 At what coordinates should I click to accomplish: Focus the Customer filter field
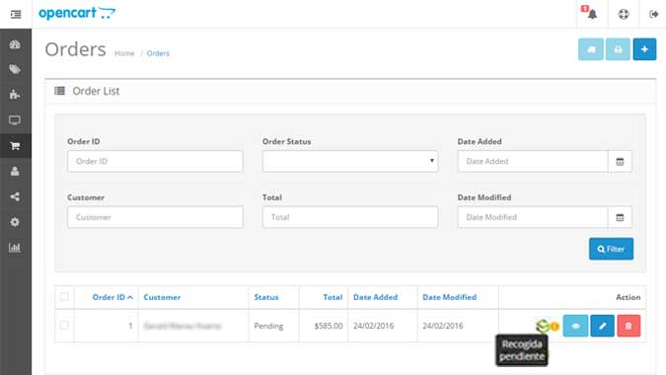pyautogui.click(x=155, y=217)
